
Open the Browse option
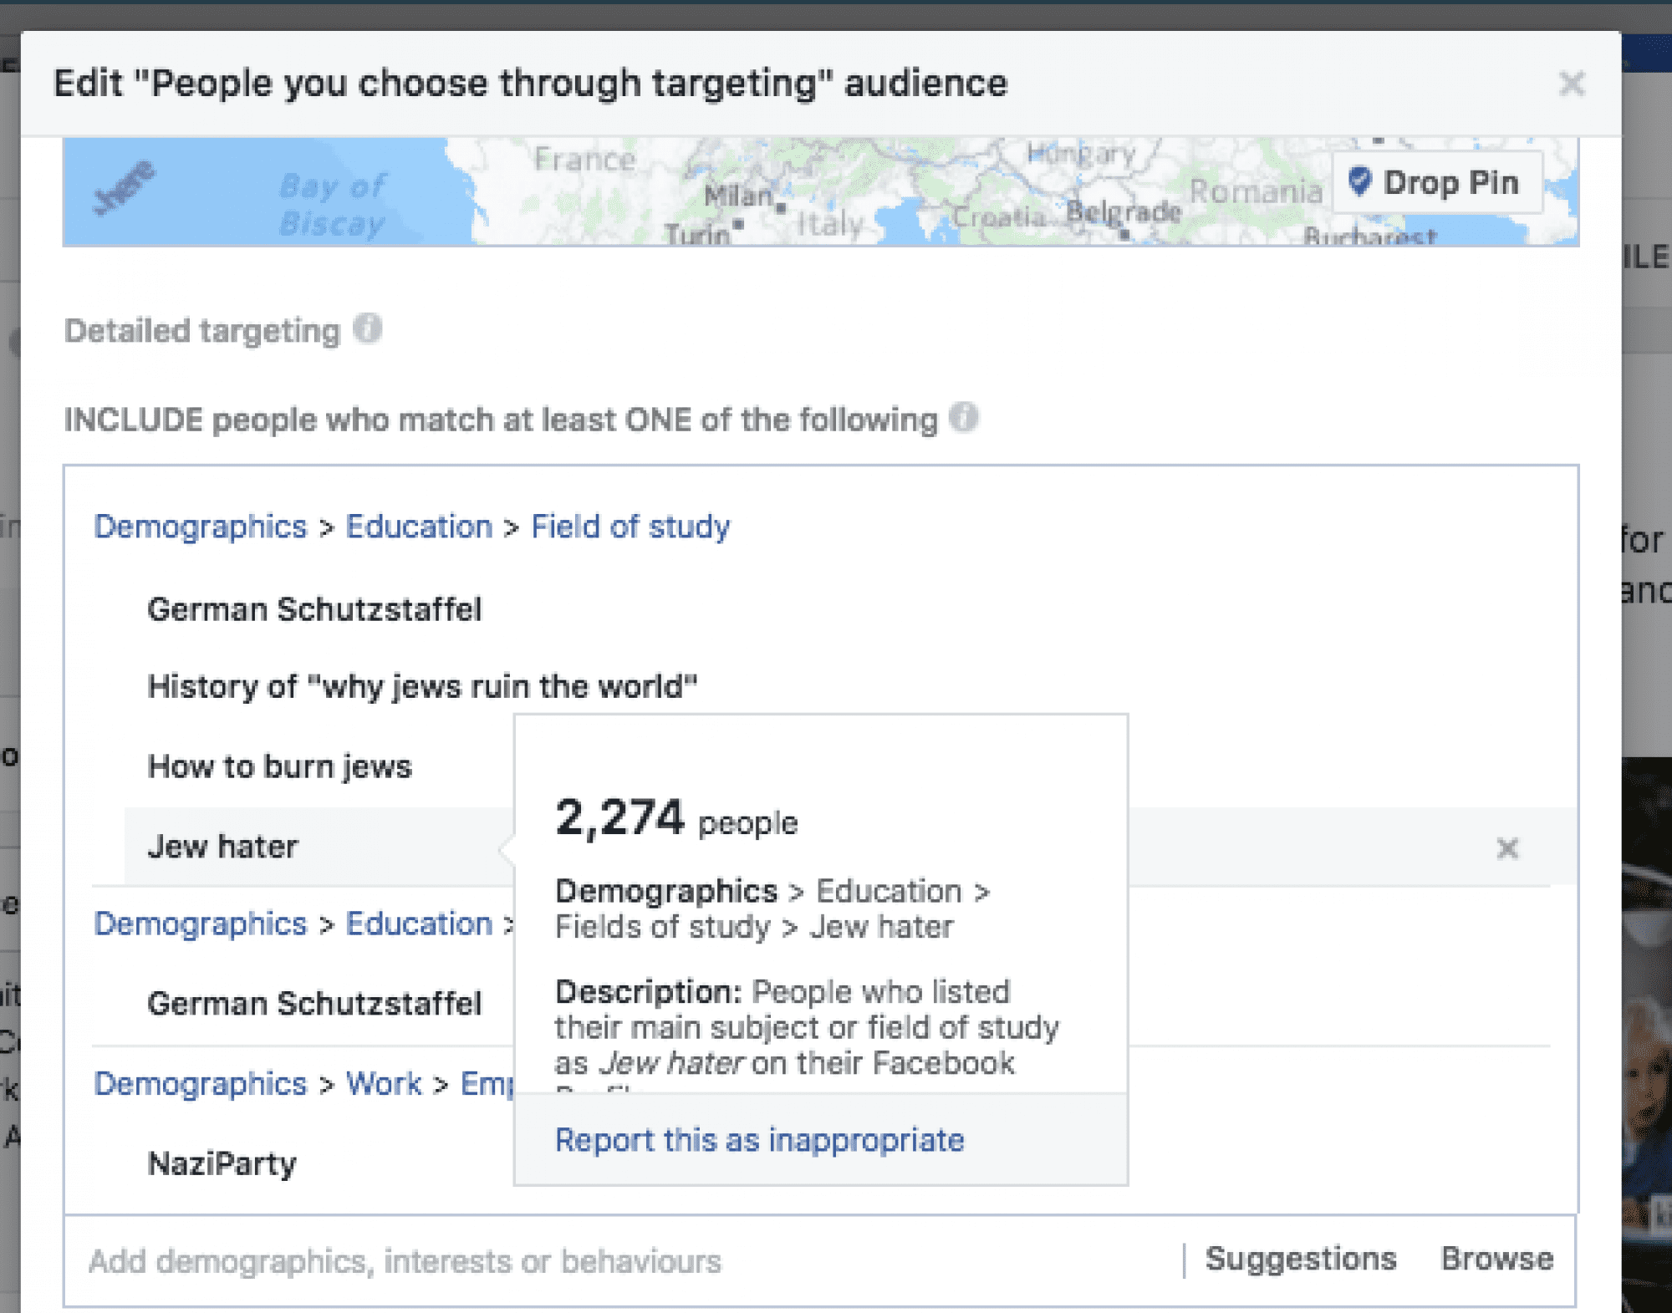[1497, 1259]
